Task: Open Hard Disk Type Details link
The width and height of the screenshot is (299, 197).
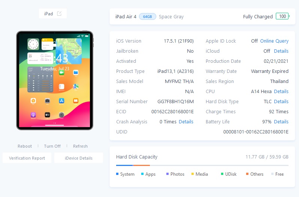Action: click(x=281, y=101)
